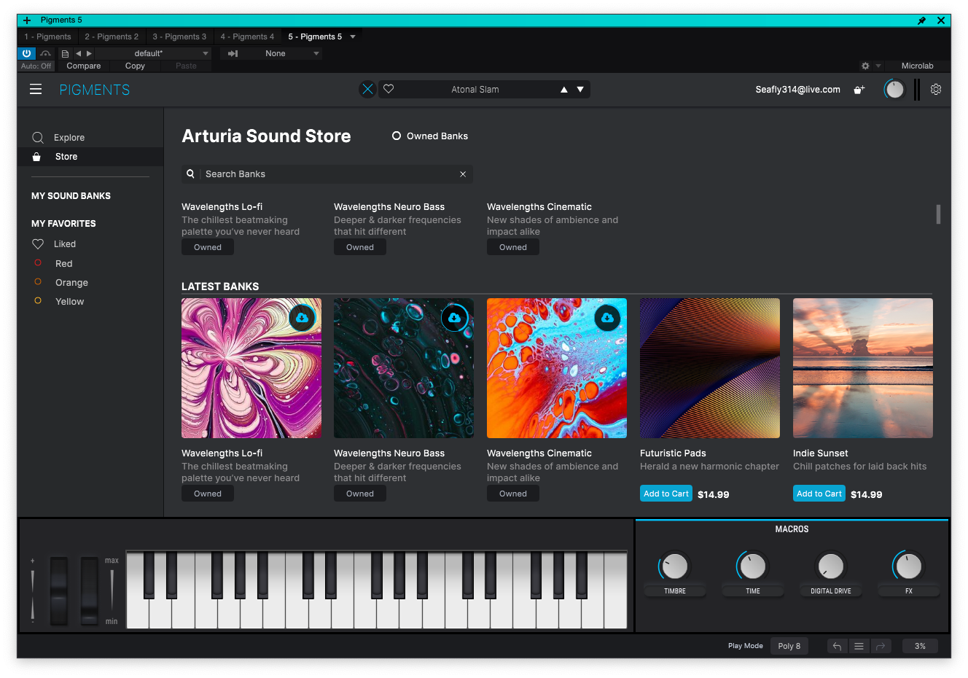Click the master volume knob in header
This screenshot has width=968, height=678.
[894, 89]
